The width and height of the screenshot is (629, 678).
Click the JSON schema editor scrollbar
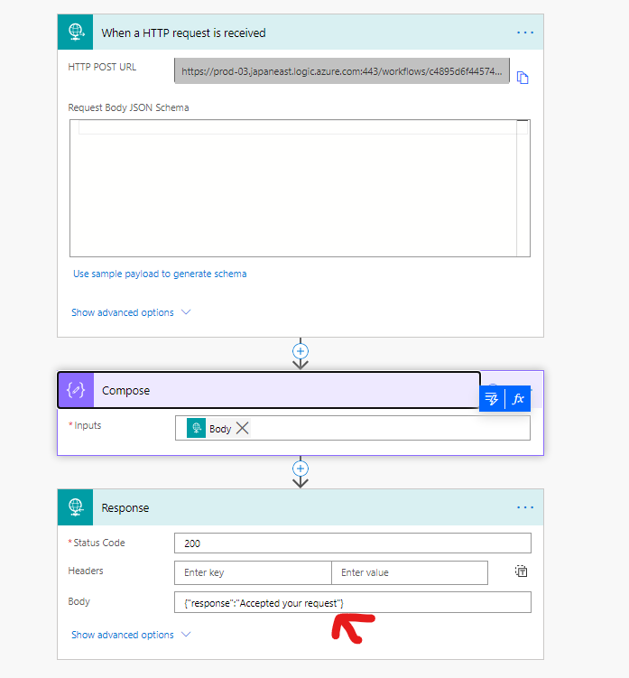tap(523, 188)
